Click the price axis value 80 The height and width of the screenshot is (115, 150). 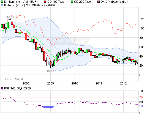pos(141,38)
